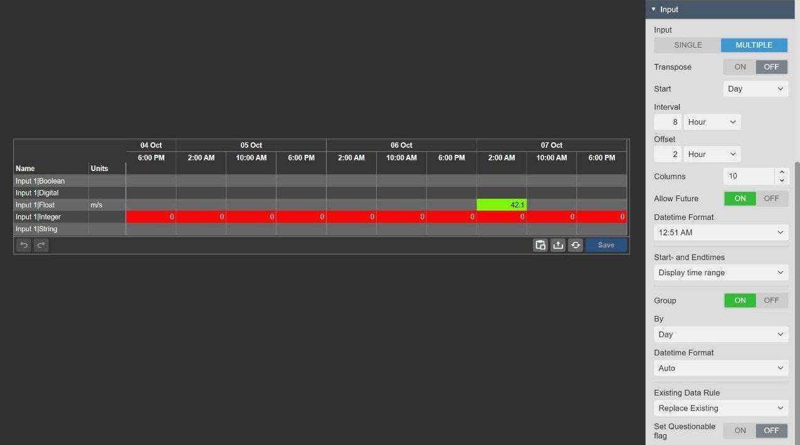Click the Input 1|Float row name
800x445 pixels.
point(35,205)
